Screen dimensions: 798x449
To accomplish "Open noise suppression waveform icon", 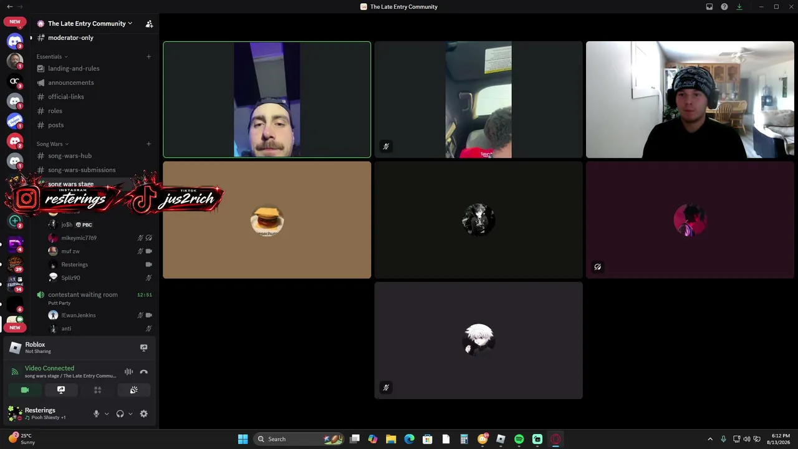I will [128, 372].
